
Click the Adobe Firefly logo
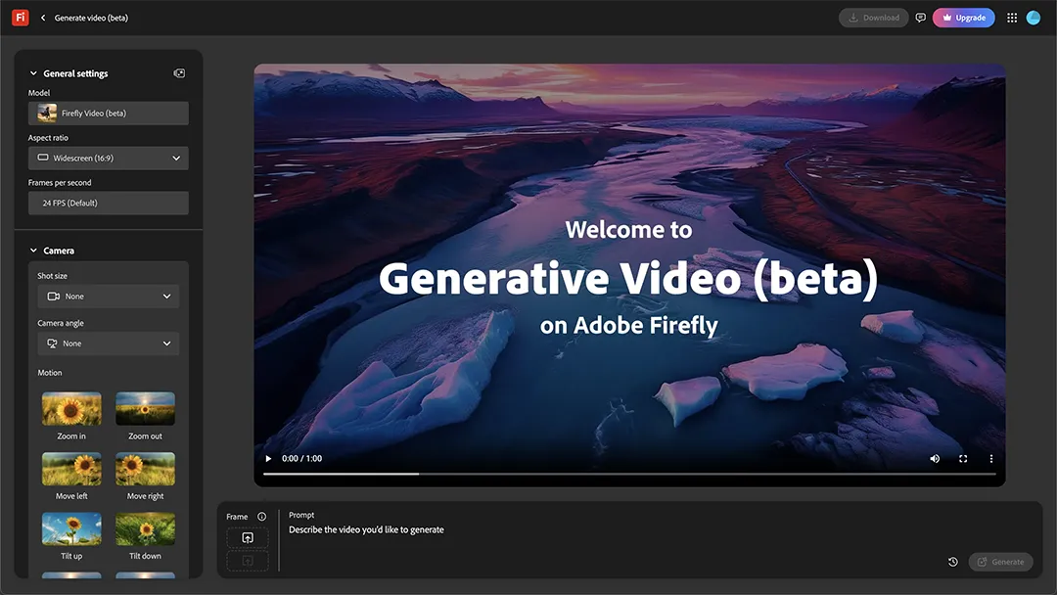click(x=21, y=18)
